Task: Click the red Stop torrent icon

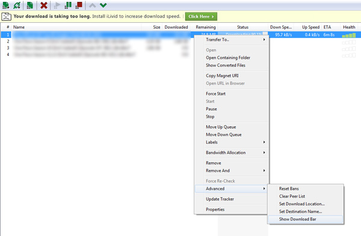Action: pos(79,5)
